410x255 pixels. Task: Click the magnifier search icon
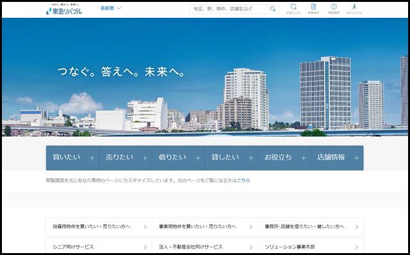tap(273, 9)
